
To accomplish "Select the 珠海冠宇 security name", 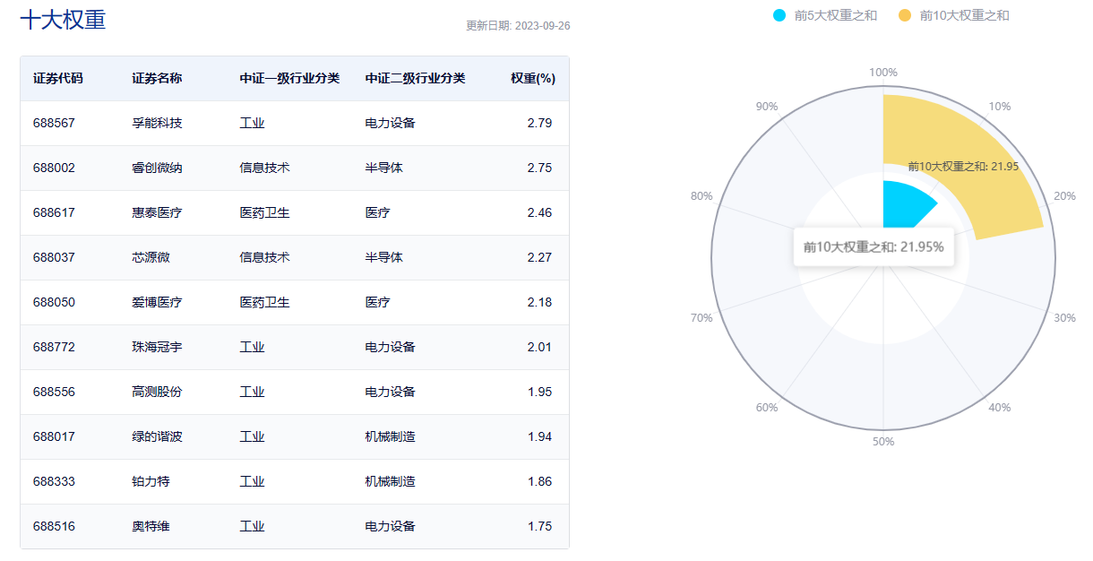I will tap(157, 347).
